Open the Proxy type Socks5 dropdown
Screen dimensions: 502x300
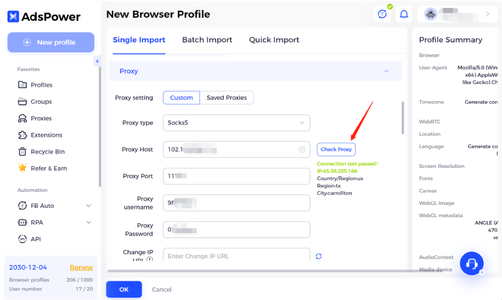(x=236, y=123)
